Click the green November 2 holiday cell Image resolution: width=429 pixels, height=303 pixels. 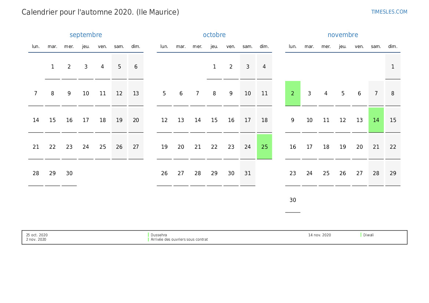292,93
